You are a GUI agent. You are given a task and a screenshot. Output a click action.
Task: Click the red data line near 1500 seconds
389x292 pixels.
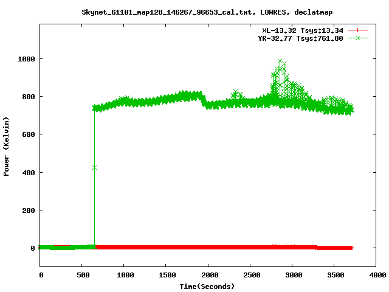166,248
